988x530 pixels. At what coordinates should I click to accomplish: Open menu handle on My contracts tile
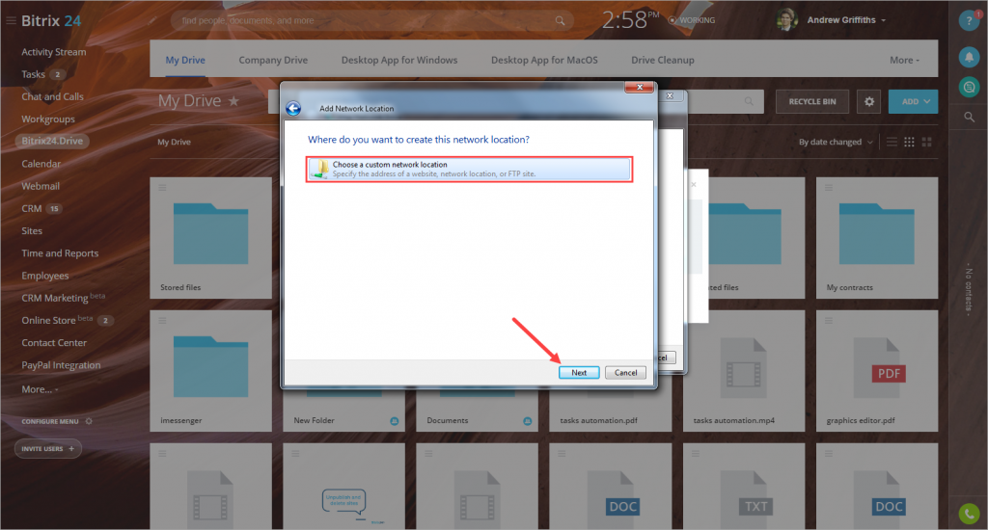[x=829, y=188]
